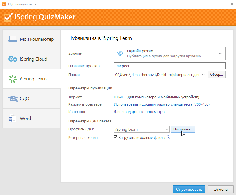
Task: Click the Обзор... browse button
Action: [x=216, y=75]
